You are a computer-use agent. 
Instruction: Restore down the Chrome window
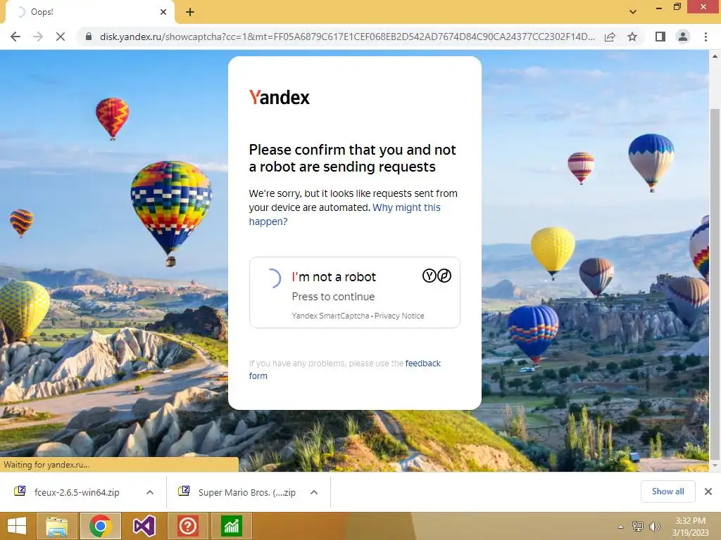(677, 7)
